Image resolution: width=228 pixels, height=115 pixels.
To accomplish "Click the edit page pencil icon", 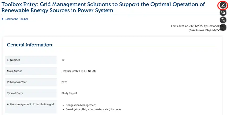I will pos(223,5).
